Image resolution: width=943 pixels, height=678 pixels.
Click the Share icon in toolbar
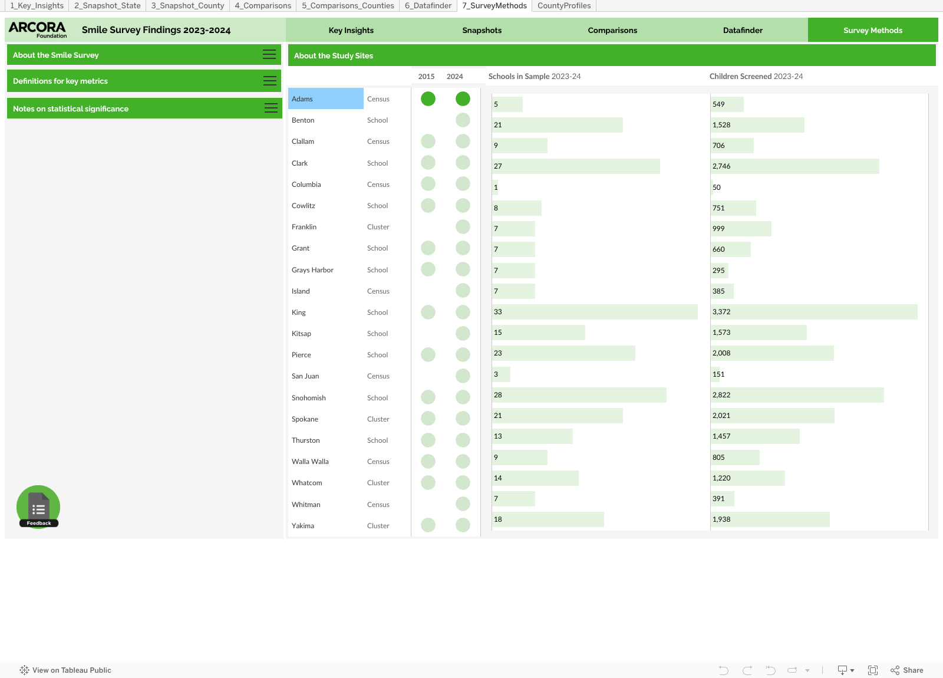(907, 670)
